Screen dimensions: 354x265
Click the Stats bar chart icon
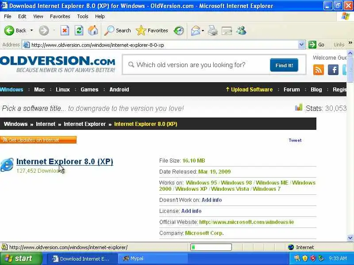[298, 107]
